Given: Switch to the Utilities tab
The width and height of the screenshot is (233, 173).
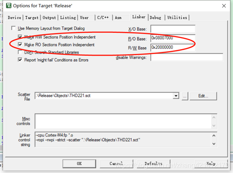Looking at the screenshot, I should click(177, 18).
